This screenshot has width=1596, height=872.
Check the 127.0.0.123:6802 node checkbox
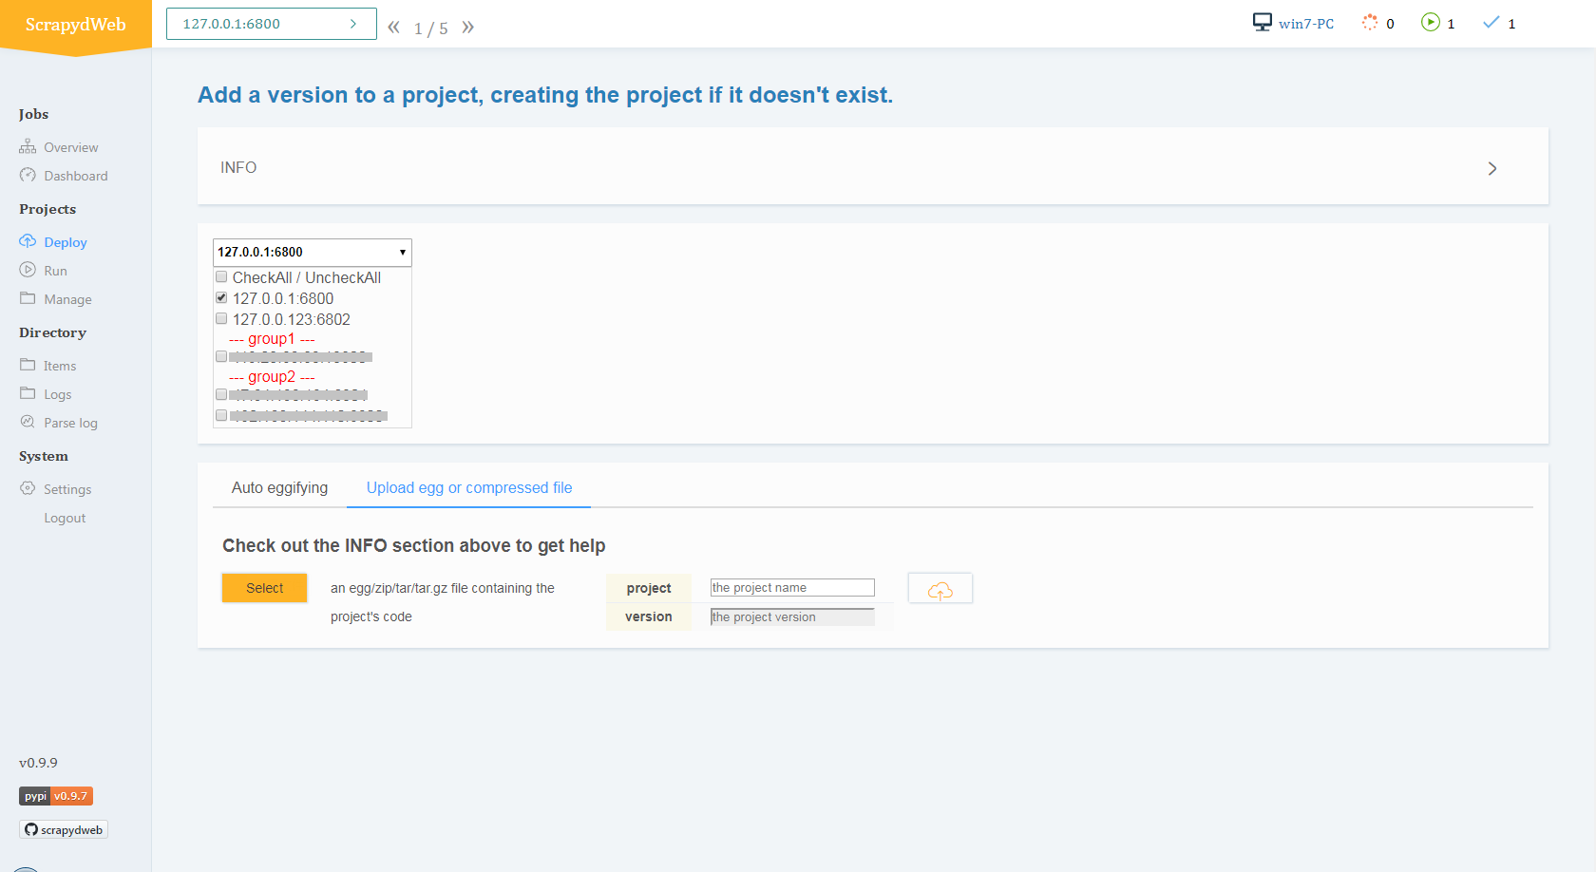[221, 319]
